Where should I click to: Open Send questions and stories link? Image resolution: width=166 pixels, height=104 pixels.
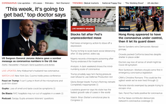[x=42, y=65]
